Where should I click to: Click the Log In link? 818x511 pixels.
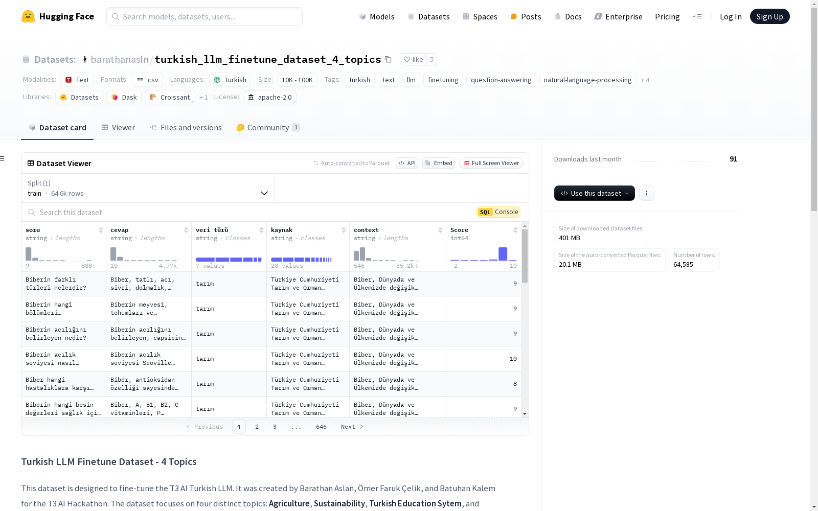pyautogui.click(x=731, y=16)
